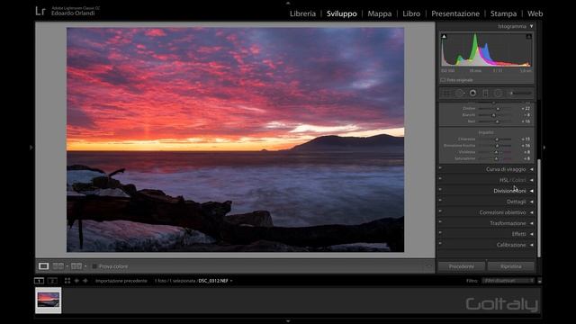Toggle shadow clipping indicator in histogram
Screen dimensions: 576x324
pyautogui.click(x=444, y=36)
